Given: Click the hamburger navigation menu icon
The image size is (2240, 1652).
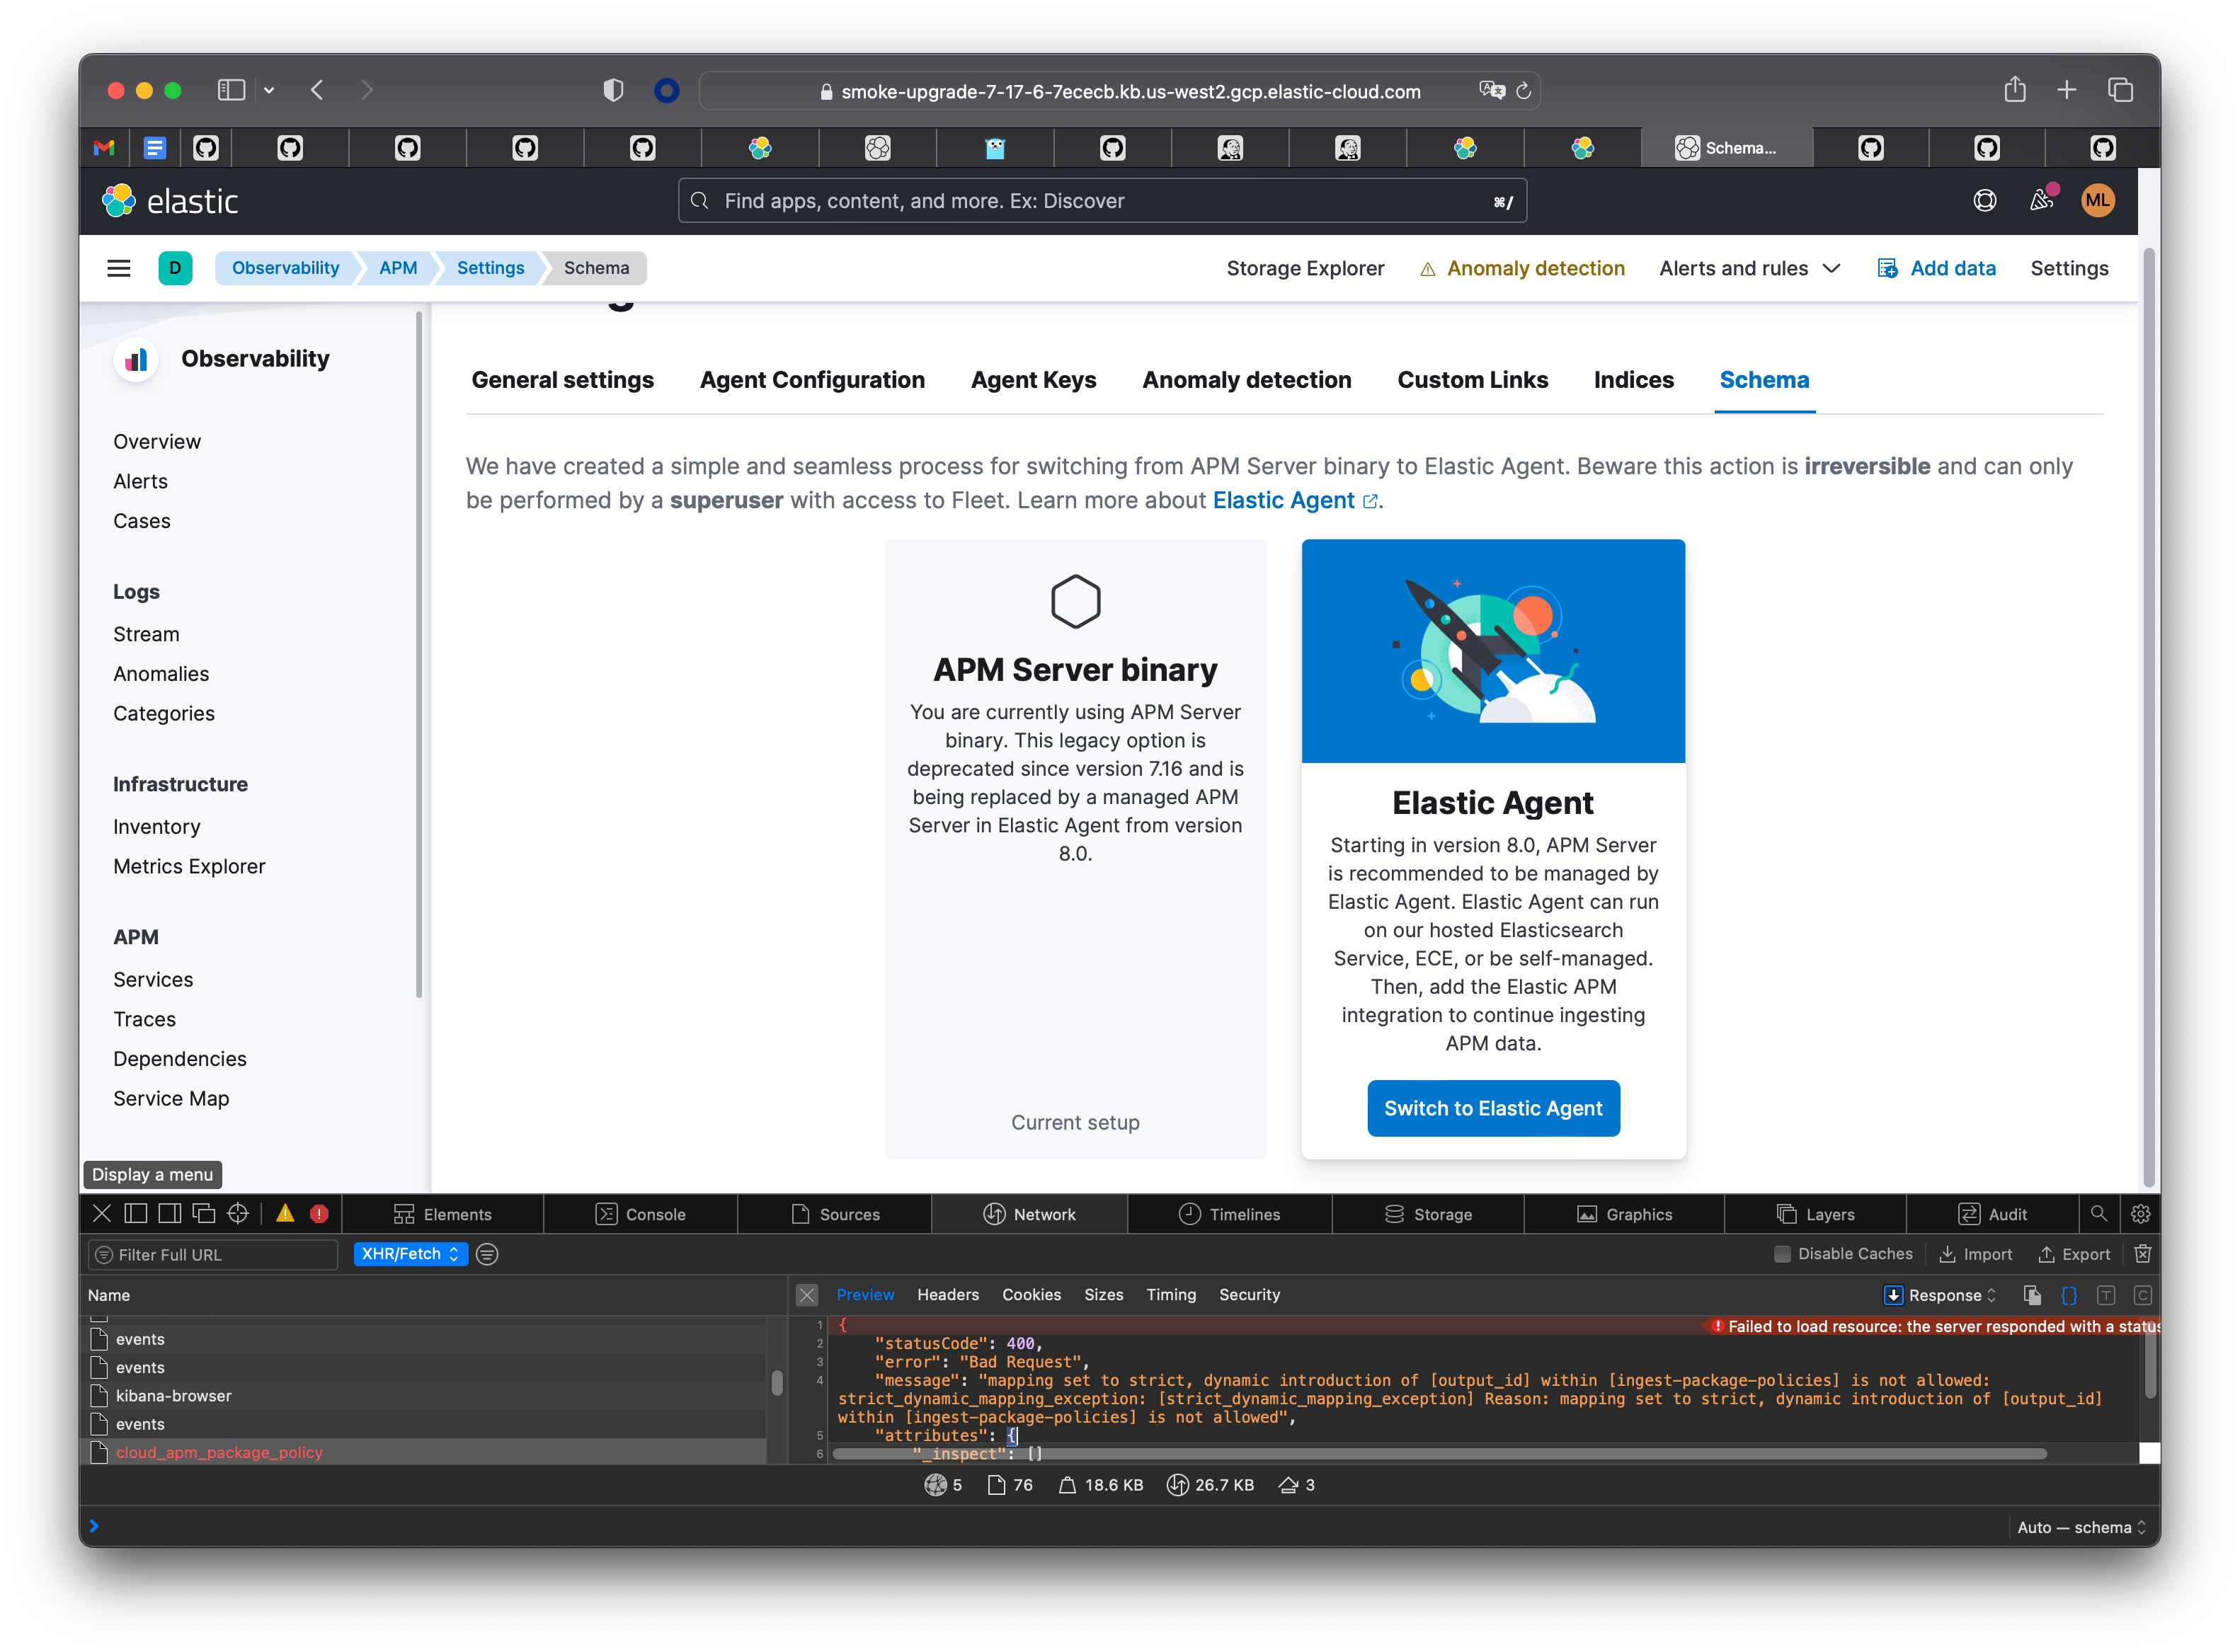Looking at the screenshot, I should point(119,268).
